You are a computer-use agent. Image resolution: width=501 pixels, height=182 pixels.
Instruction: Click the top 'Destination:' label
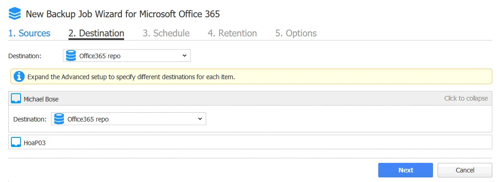pos(25,56)
